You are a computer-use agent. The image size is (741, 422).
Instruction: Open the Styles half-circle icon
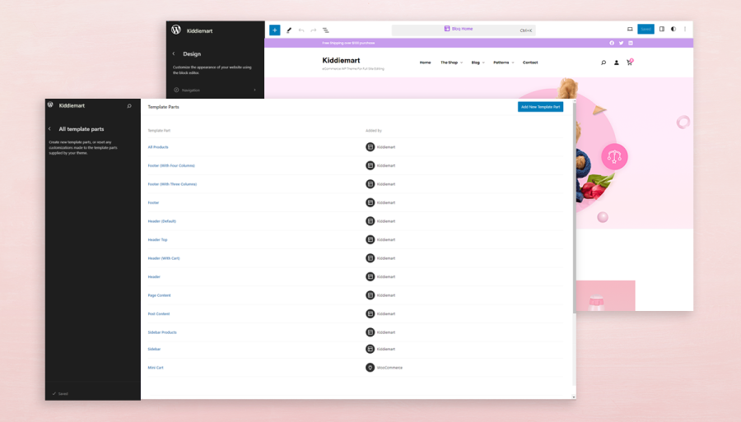click(673, 30)
